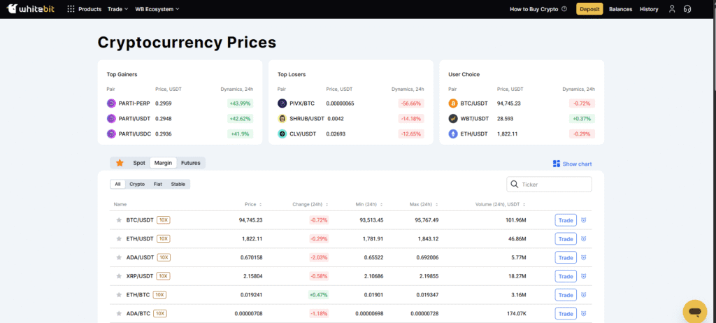Click the WBT/USDT coin icon
The image size is (716, 323).
point(453,119)
